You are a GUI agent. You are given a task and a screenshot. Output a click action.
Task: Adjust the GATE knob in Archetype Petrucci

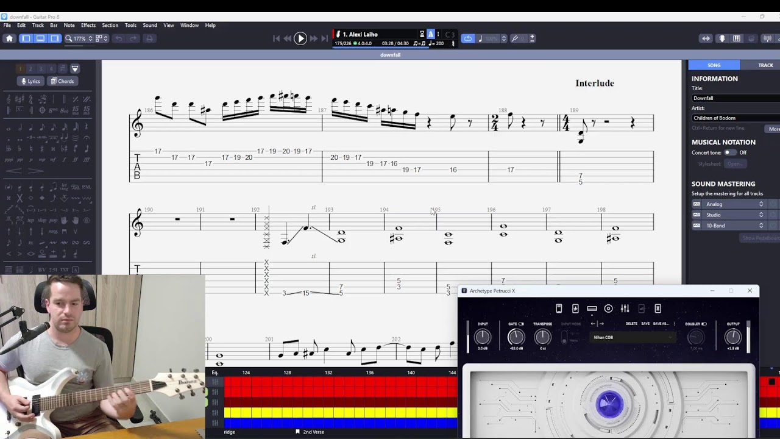point(516,337)
